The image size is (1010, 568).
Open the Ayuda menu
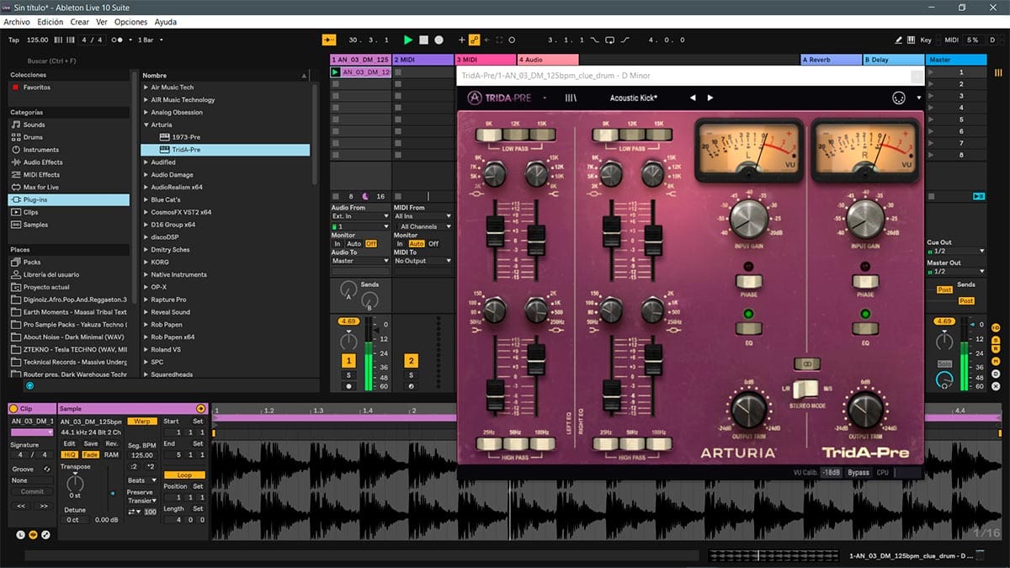(166, 22)
